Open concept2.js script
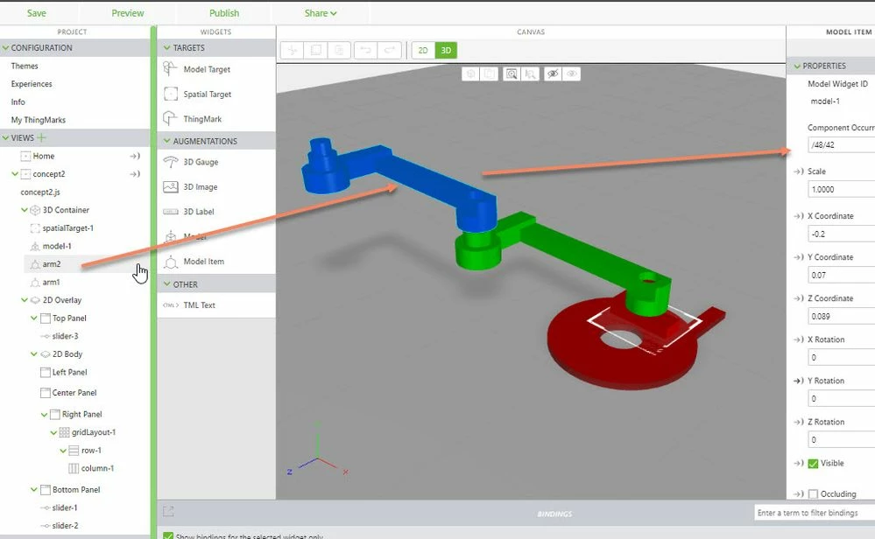 [40, 192]
